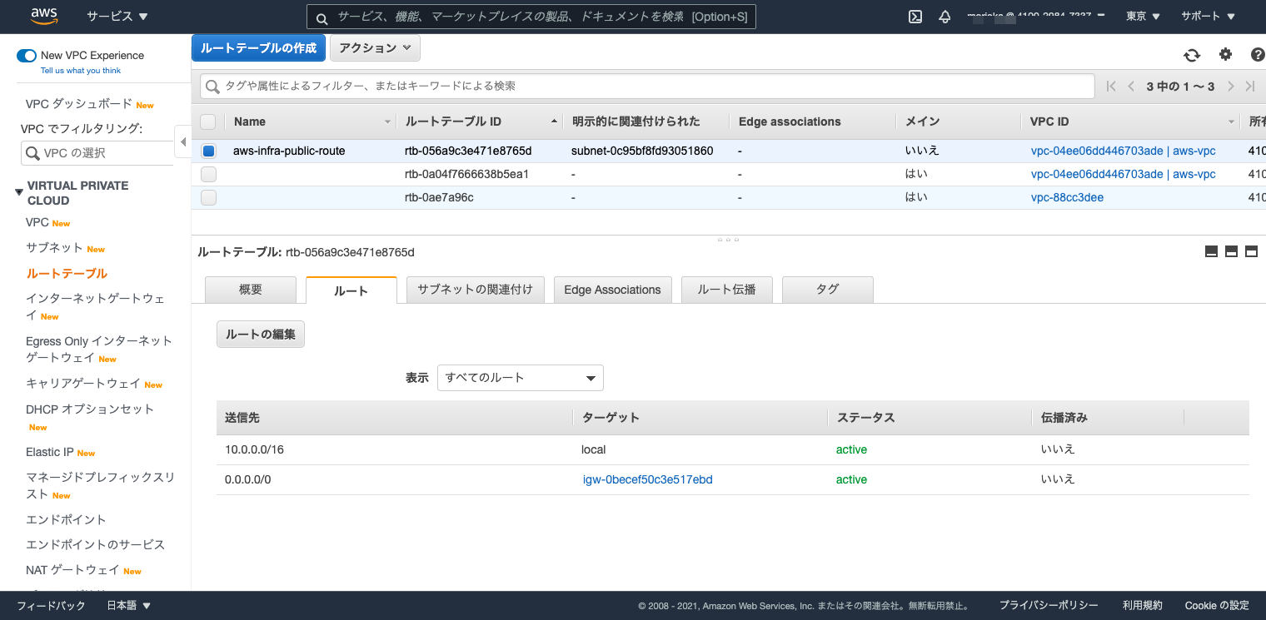Open インターネットゲートウェイ in the sidebar
Viewport: 1266px width, 620px height.
tap(95, 306)
